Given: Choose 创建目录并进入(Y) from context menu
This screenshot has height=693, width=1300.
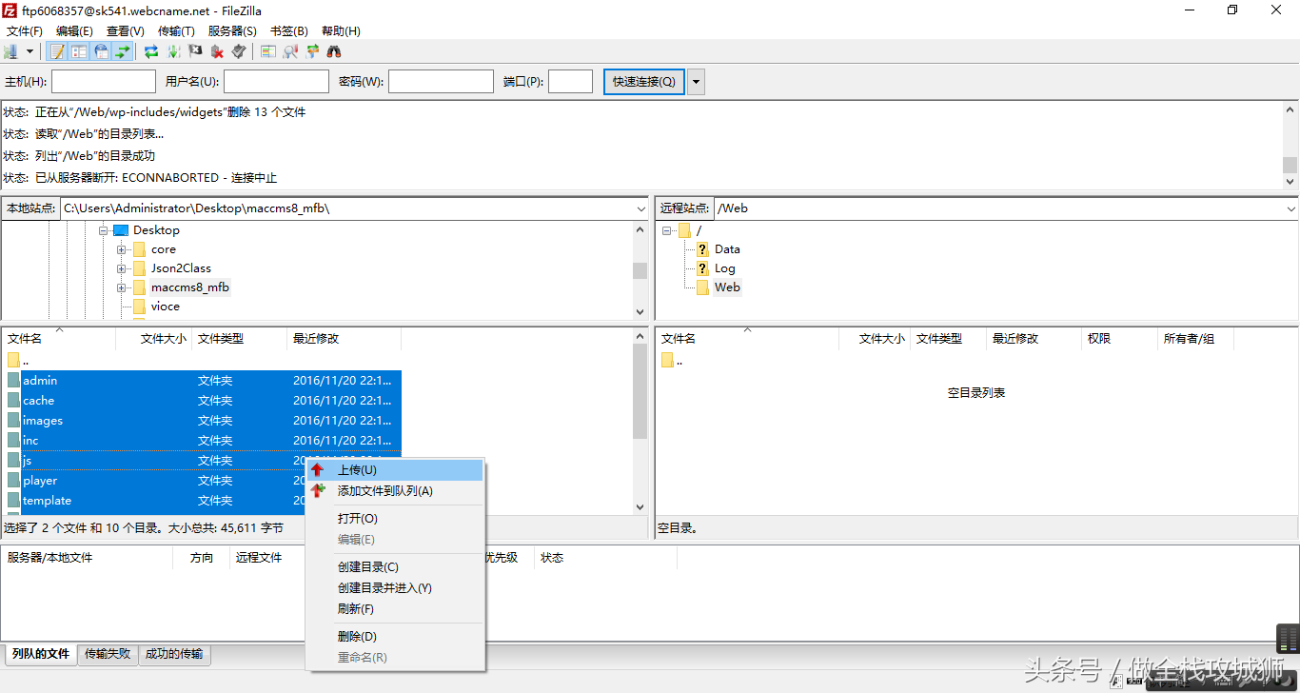Looking at the screenshot, I should [x=395, y=588].
